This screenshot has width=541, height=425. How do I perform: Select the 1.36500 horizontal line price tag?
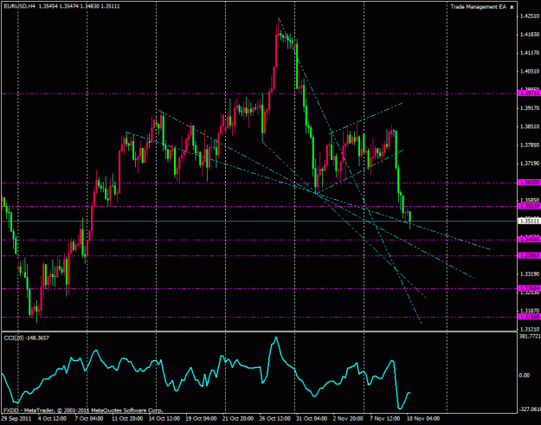pos(530,183)
